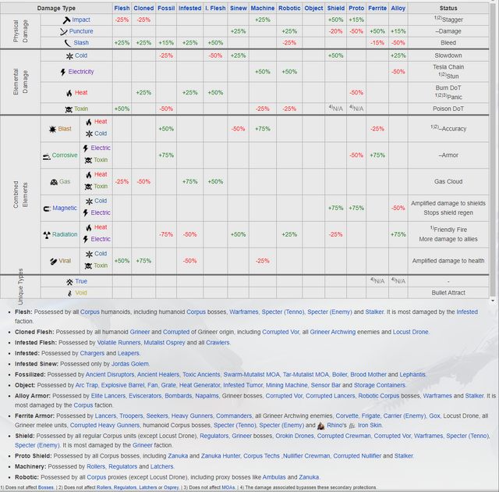Open the Heavy Gunners link in Ferrite Armor
The height and width of the screenshot is (492, 499).
192,415
